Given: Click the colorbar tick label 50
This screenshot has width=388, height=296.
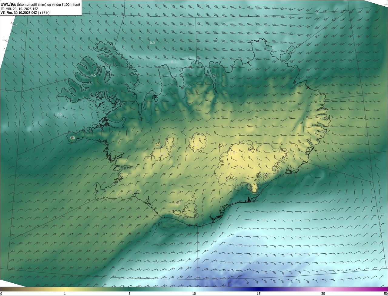Looking at the screenshot, I should click(x=386, y=294).
